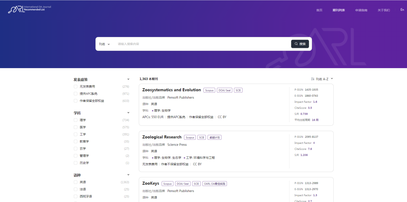Image resolution: width=407 pixels, height=202 pixels.
Task: Click the sort icon beside 刊名 A-Z
Action: point(313,79)
